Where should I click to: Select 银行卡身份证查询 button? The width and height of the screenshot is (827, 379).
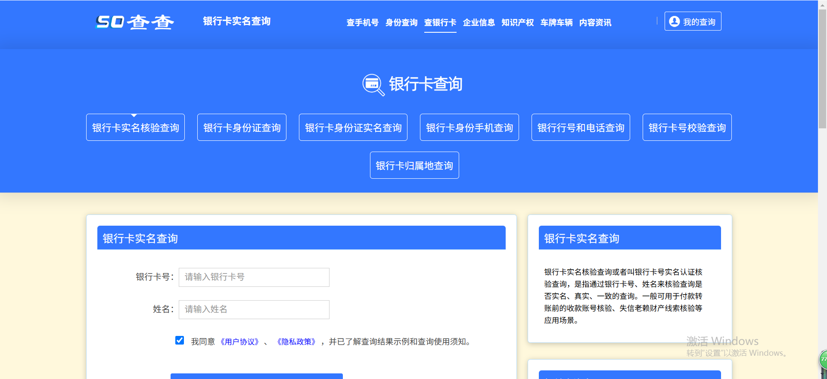tap(242, 127)
